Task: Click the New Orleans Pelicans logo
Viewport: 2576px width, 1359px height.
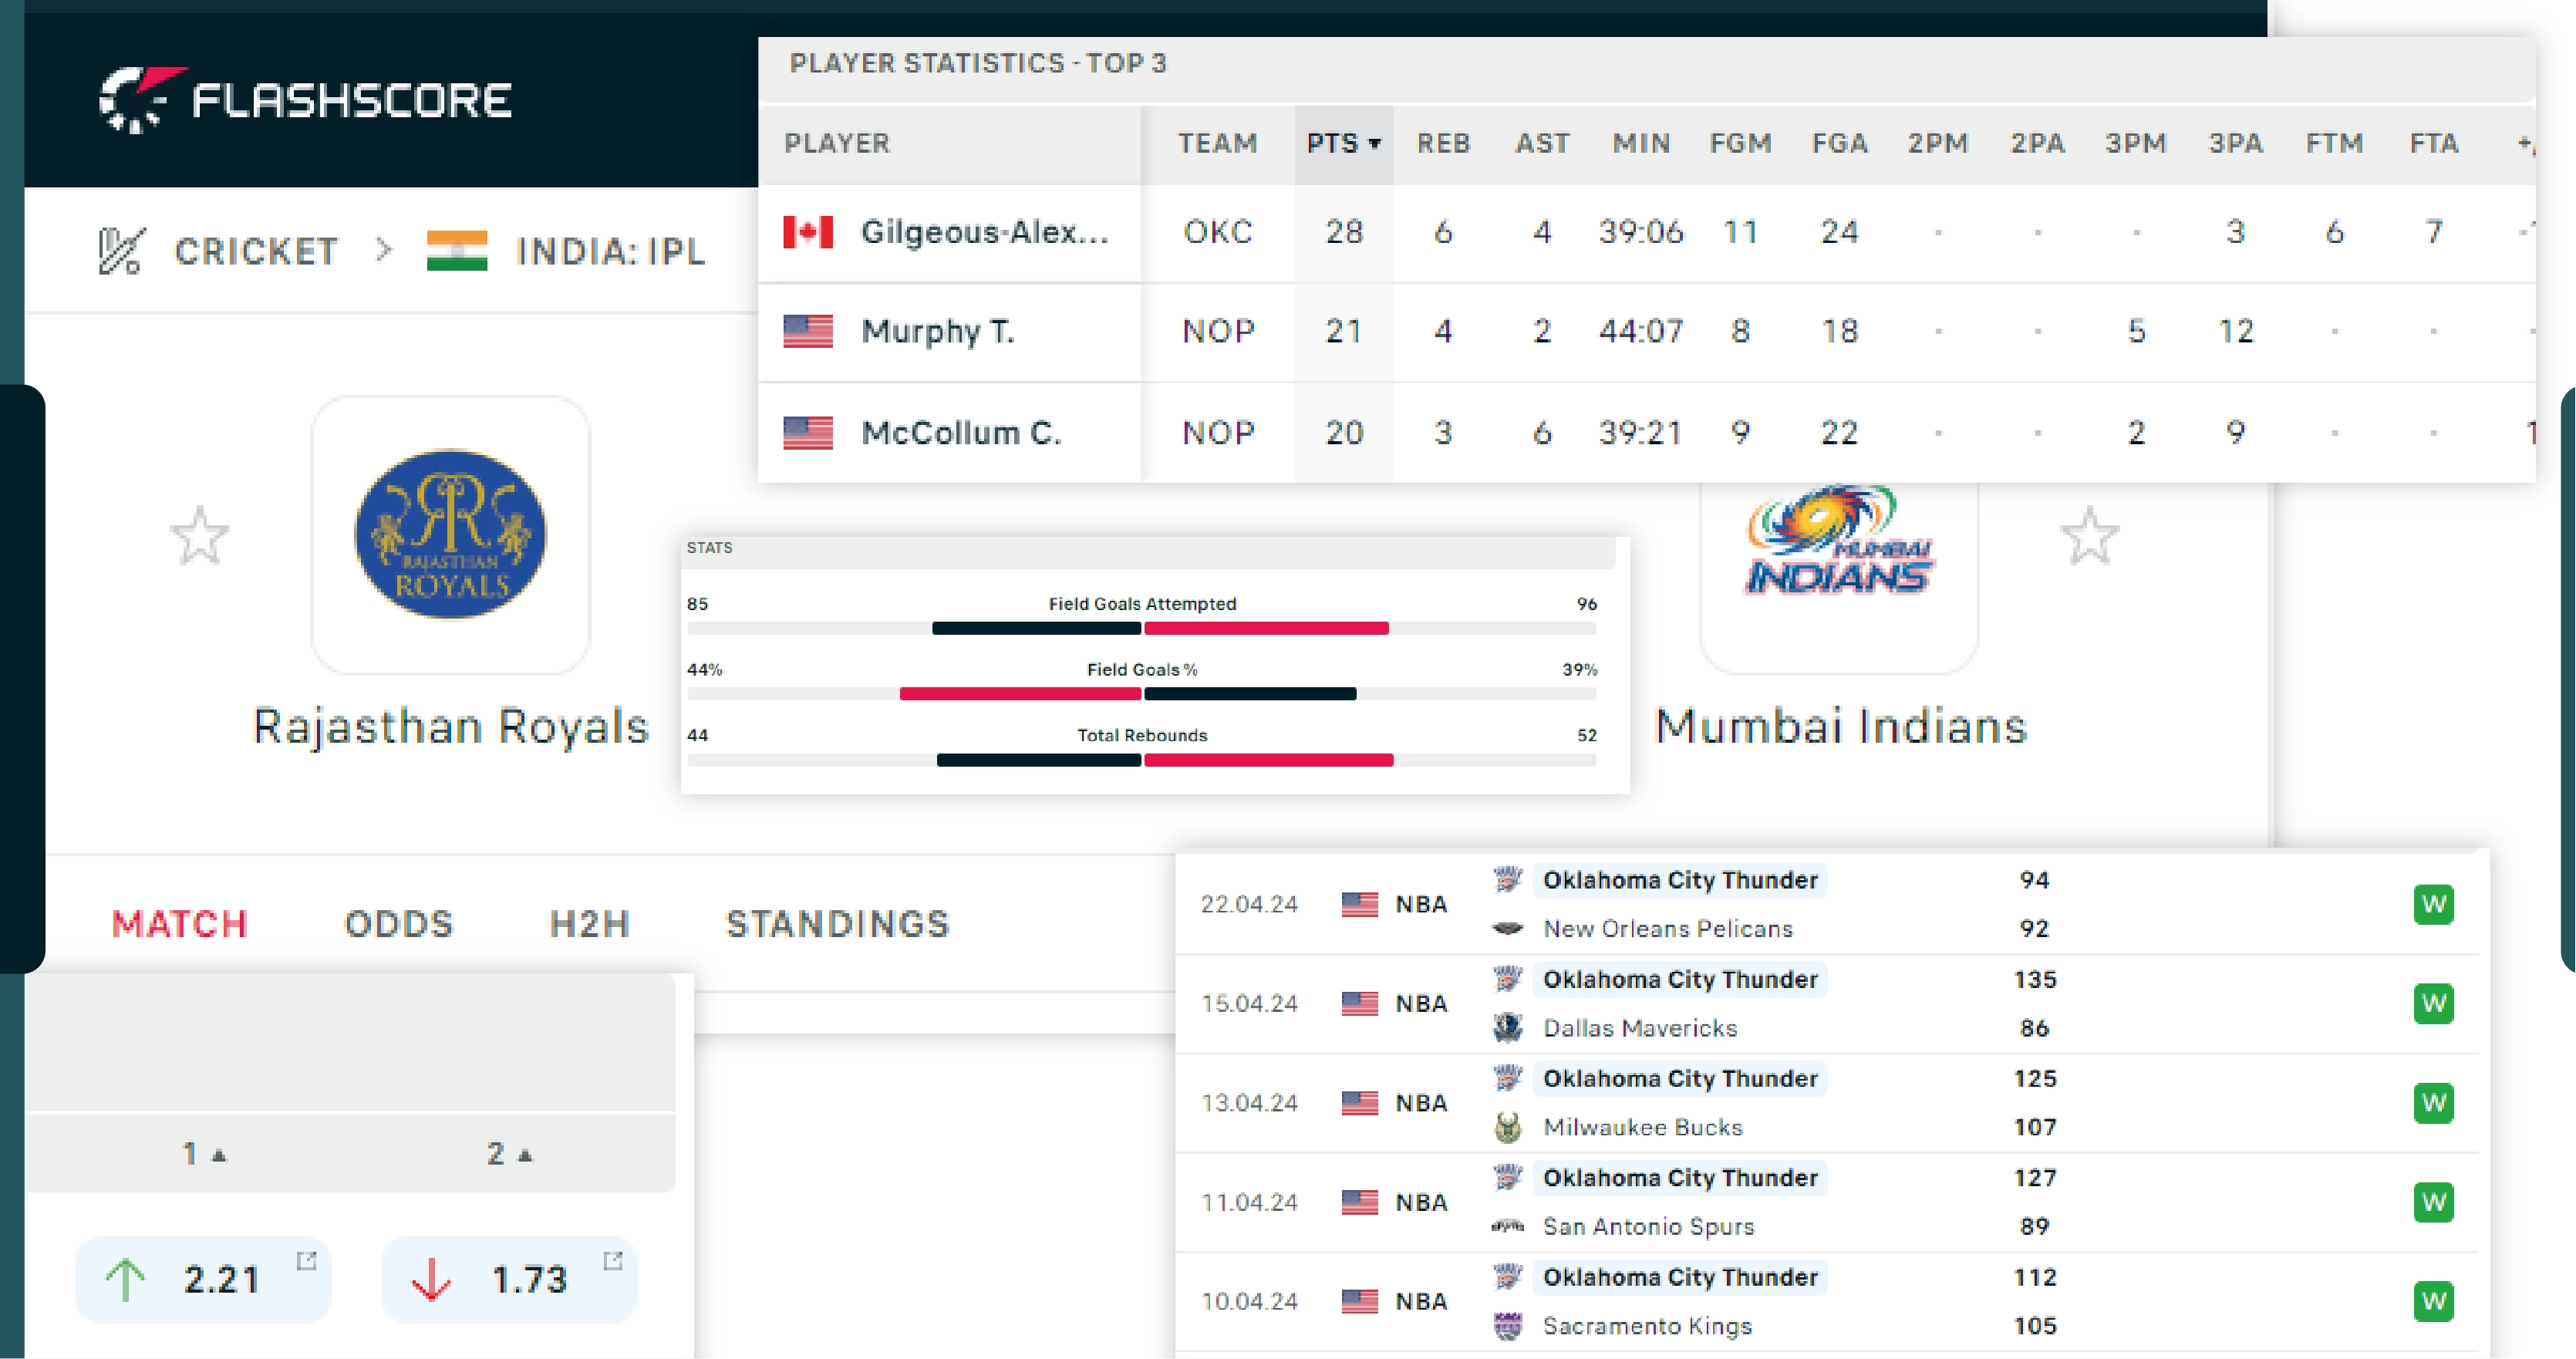Action: click(1508, 929)
